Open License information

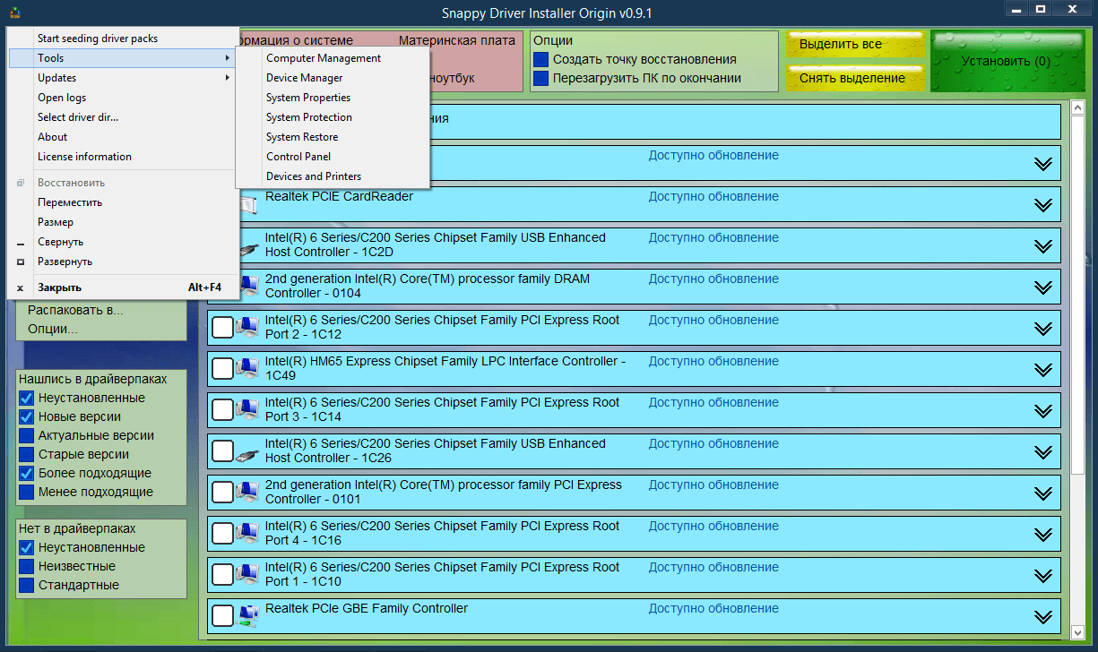pyautogui.click(x=123, y=157)
